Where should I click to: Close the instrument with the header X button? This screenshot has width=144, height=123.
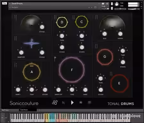point(141,2)
